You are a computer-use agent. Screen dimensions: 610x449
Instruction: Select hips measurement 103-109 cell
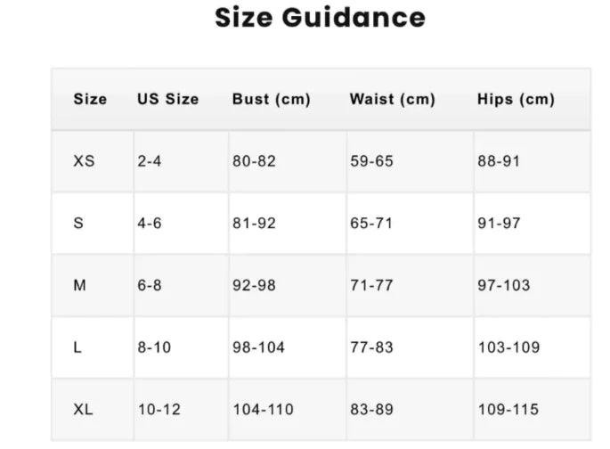click(x=508, y=347)
